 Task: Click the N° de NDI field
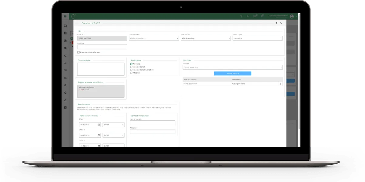(x=102, y=38)
